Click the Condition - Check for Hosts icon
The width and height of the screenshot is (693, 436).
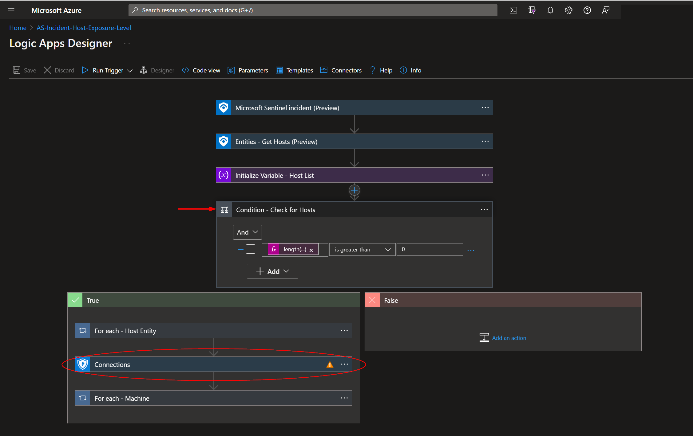224,209
